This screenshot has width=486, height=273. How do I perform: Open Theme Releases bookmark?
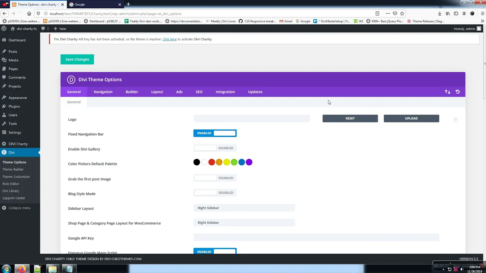tap(425, 21)
